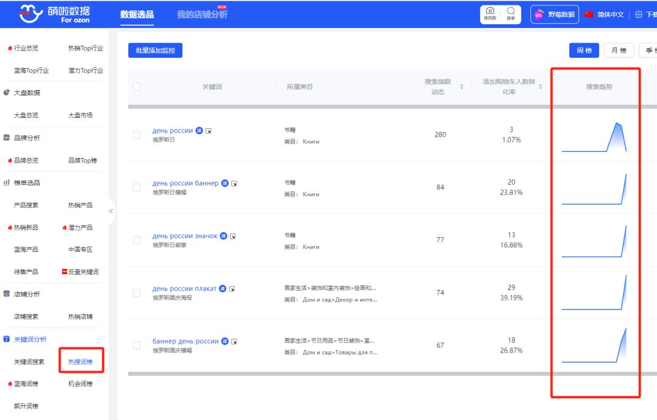Open keyword link день россии баннер
The width and height of the screenshot is (657, 420).
pyautogui.click(x=185, y=184)
